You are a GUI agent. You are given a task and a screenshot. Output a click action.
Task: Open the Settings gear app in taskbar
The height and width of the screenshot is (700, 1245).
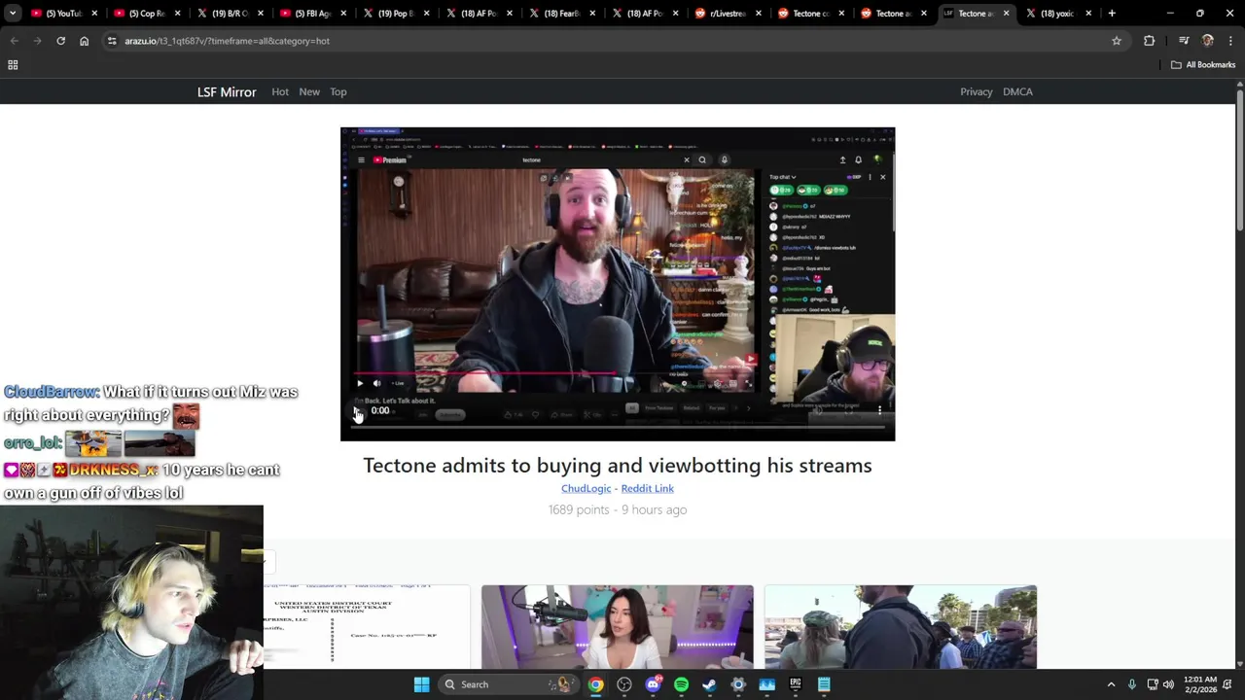click(x=738, y=684)
